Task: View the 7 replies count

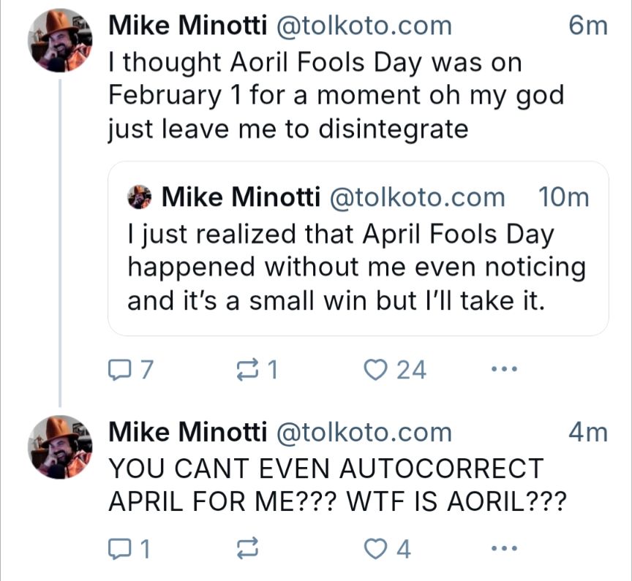Action: click(x=143, y=370)
